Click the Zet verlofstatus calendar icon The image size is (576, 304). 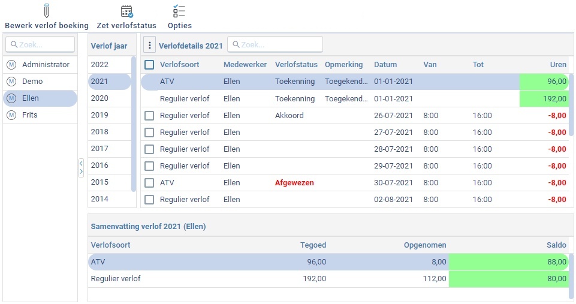click(x=126, y=11)
